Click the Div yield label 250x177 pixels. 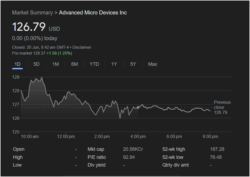click(x=96, y=165)
